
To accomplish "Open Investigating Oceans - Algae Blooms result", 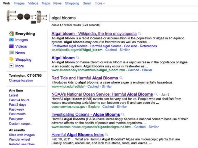I will pos(86,114).
